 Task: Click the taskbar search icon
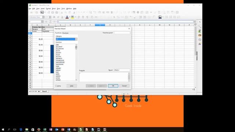9,129
